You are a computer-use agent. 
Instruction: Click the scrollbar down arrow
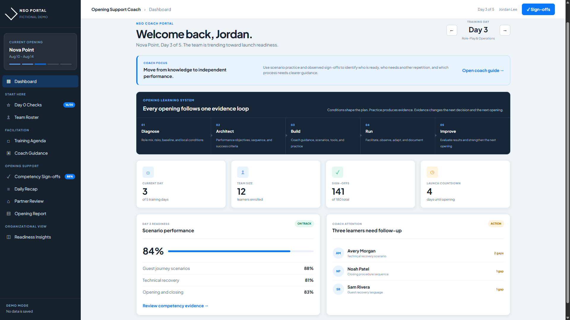click(x=568, y=318)
